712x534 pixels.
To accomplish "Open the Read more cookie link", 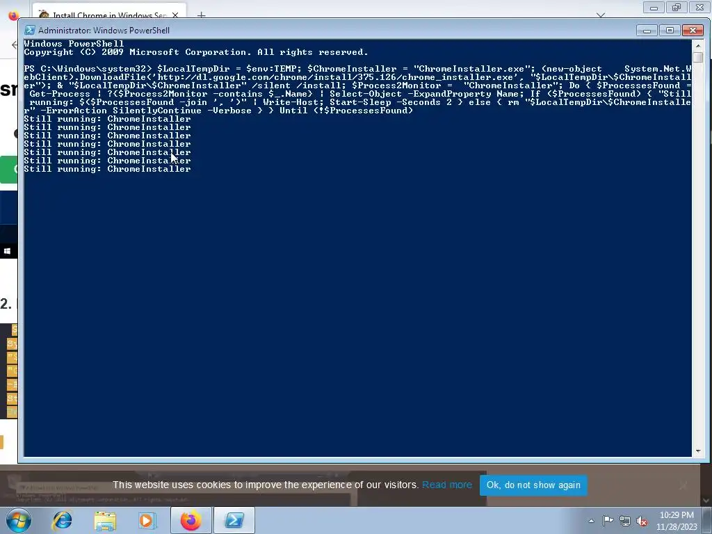I will tap(447, 485).
